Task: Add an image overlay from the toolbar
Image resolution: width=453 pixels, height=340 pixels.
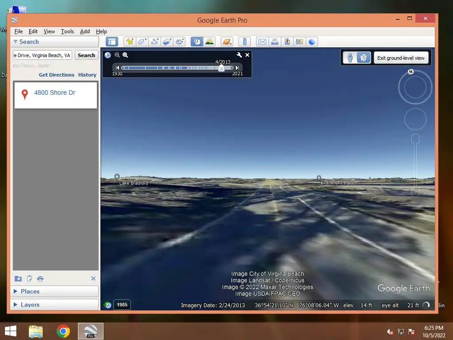Action: tap(167, 42)
